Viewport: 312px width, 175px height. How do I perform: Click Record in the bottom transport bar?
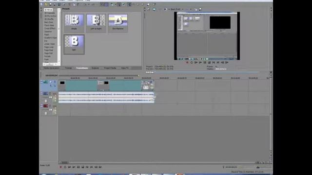60,167
